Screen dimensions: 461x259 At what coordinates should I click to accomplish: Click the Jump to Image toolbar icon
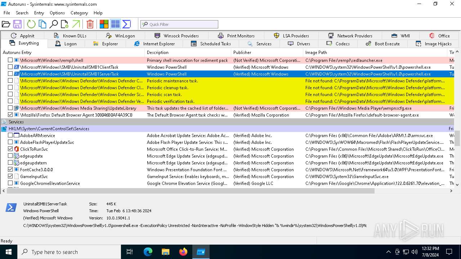(65, 24)
